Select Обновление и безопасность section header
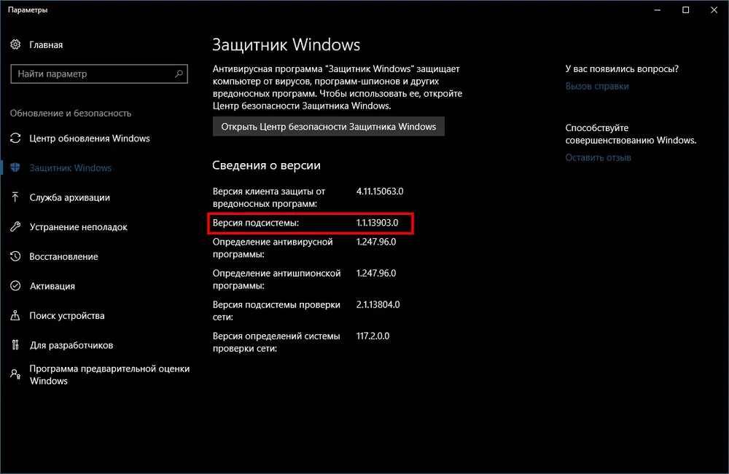 [x=71, y=113]
